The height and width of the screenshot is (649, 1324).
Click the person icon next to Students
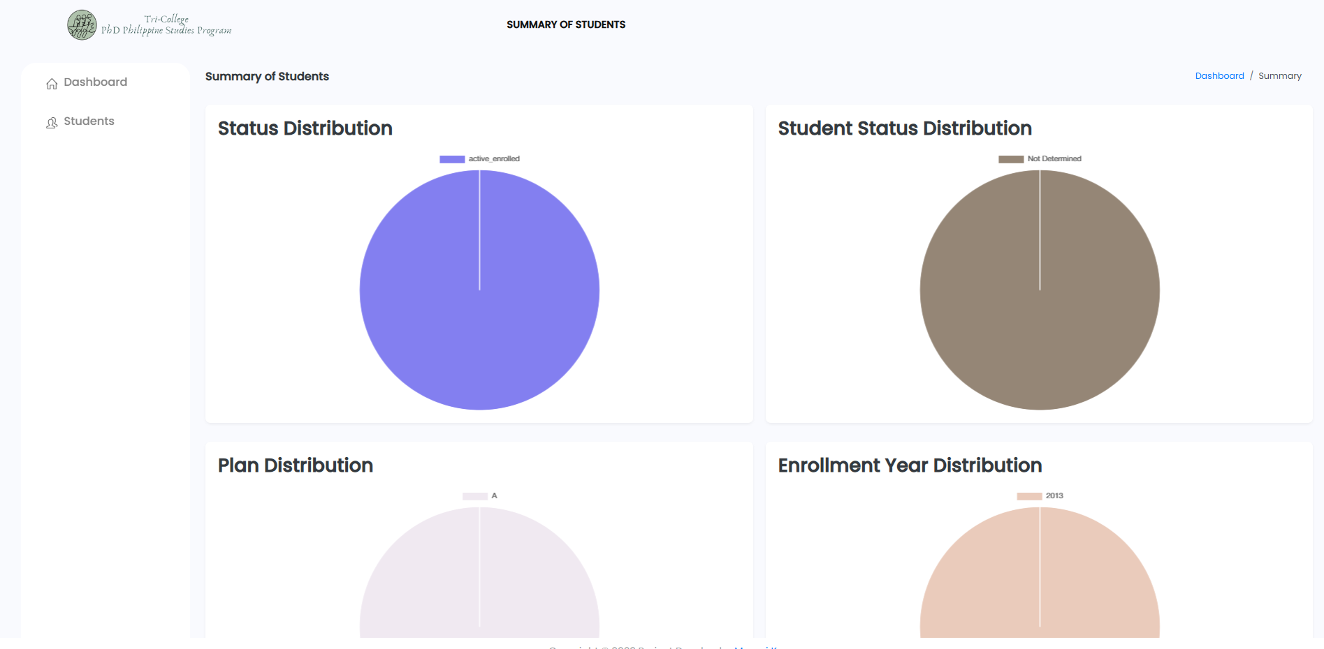(52, 121)
